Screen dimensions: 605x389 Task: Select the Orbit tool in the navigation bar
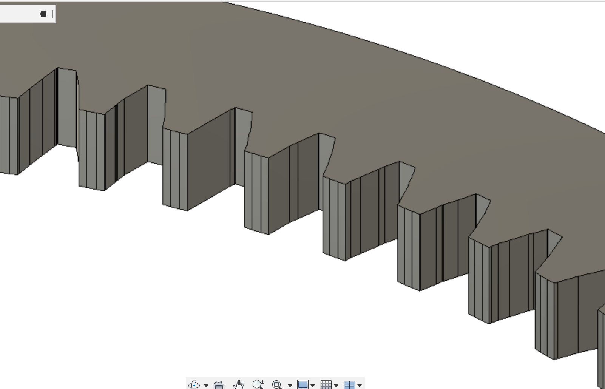[x=194, y=385]
